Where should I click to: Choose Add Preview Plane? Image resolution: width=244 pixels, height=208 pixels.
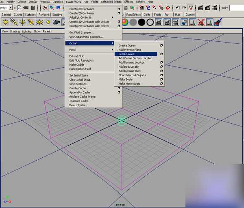coord(130,49)
